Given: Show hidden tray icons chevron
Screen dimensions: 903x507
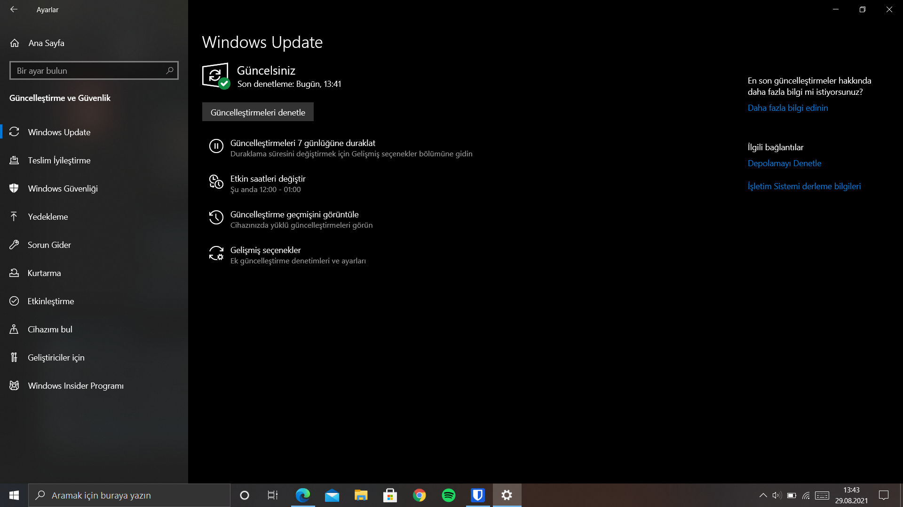Looking at the screenshot, I should pyautogui.click(x=763, y=495).
